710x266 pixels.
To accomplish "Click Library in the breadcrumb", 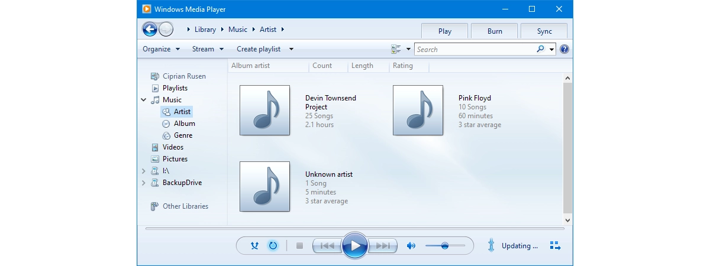I will [x=205, y=29].
